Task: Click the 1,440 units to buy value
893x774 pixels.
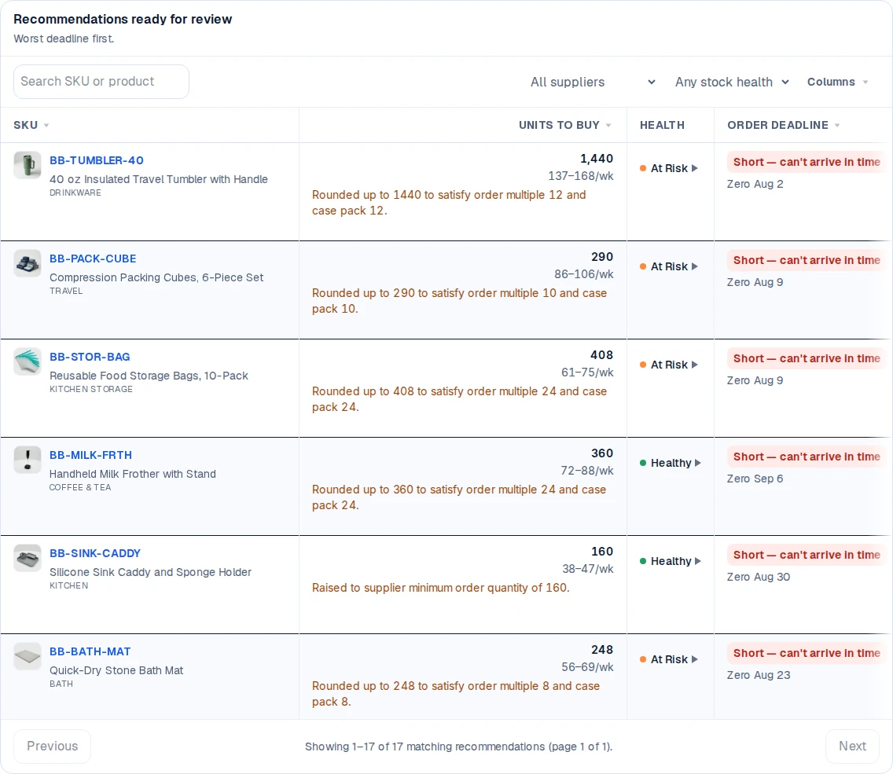Action: click(597, 159)
